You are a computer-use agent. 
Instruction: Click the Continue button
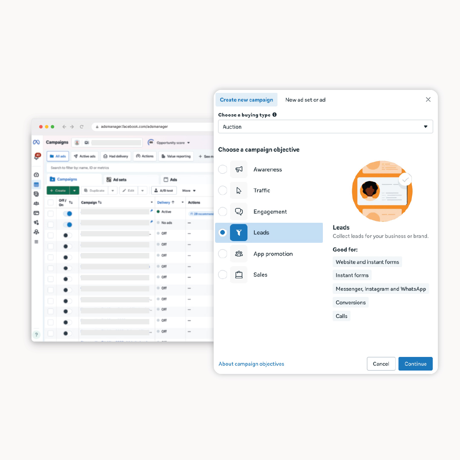pyautogui.click(x=415, y=364)
